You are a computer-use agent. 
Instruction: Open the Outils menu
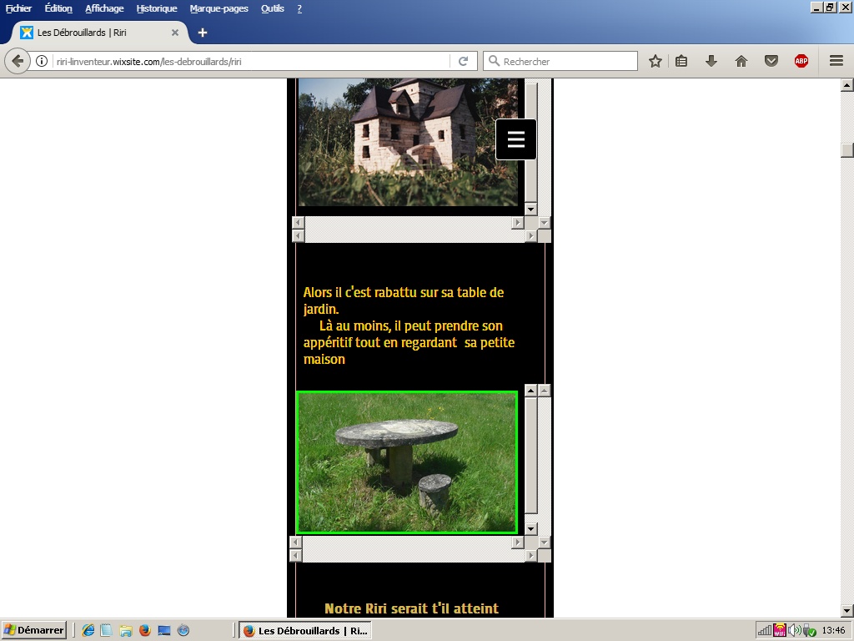tap(273, 8)
